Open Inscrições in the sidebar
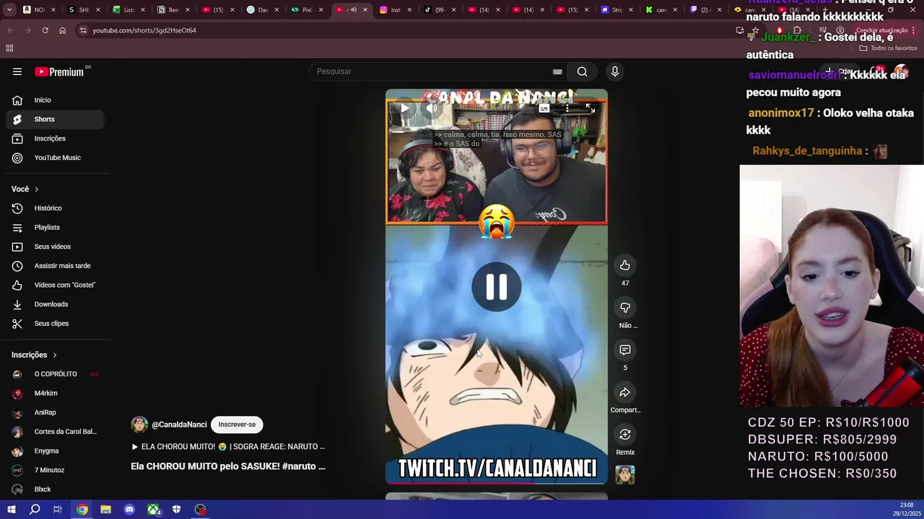This screenshot has width=924, height=519. [55, 138]
